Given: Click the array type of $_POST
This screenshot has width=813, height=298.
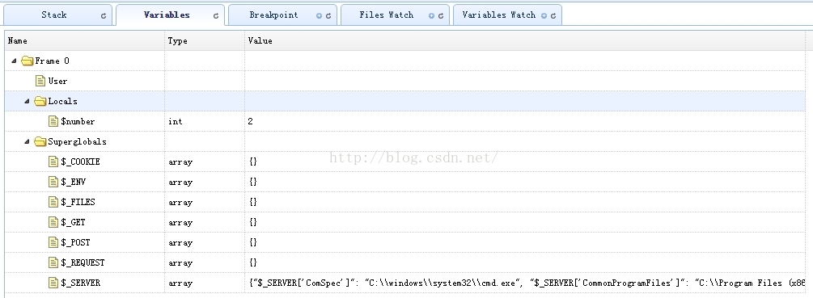Looking at the screenshot, I should (180, 242).
